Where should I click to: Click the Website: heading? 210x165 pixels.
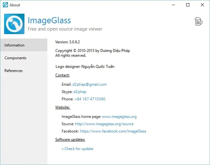pyautogui.click(x=63, y=107)
